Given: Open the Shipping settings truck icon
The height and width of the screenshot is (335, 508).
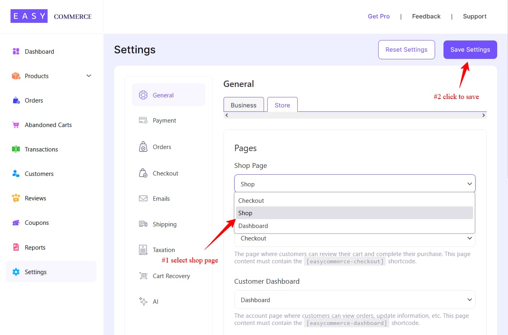Looking at the screenshot, I should [143, 224].
